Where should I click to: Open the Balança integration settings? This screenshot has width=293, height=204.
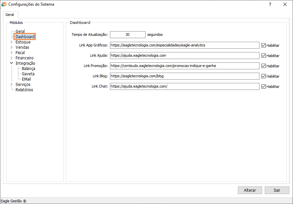28,69
